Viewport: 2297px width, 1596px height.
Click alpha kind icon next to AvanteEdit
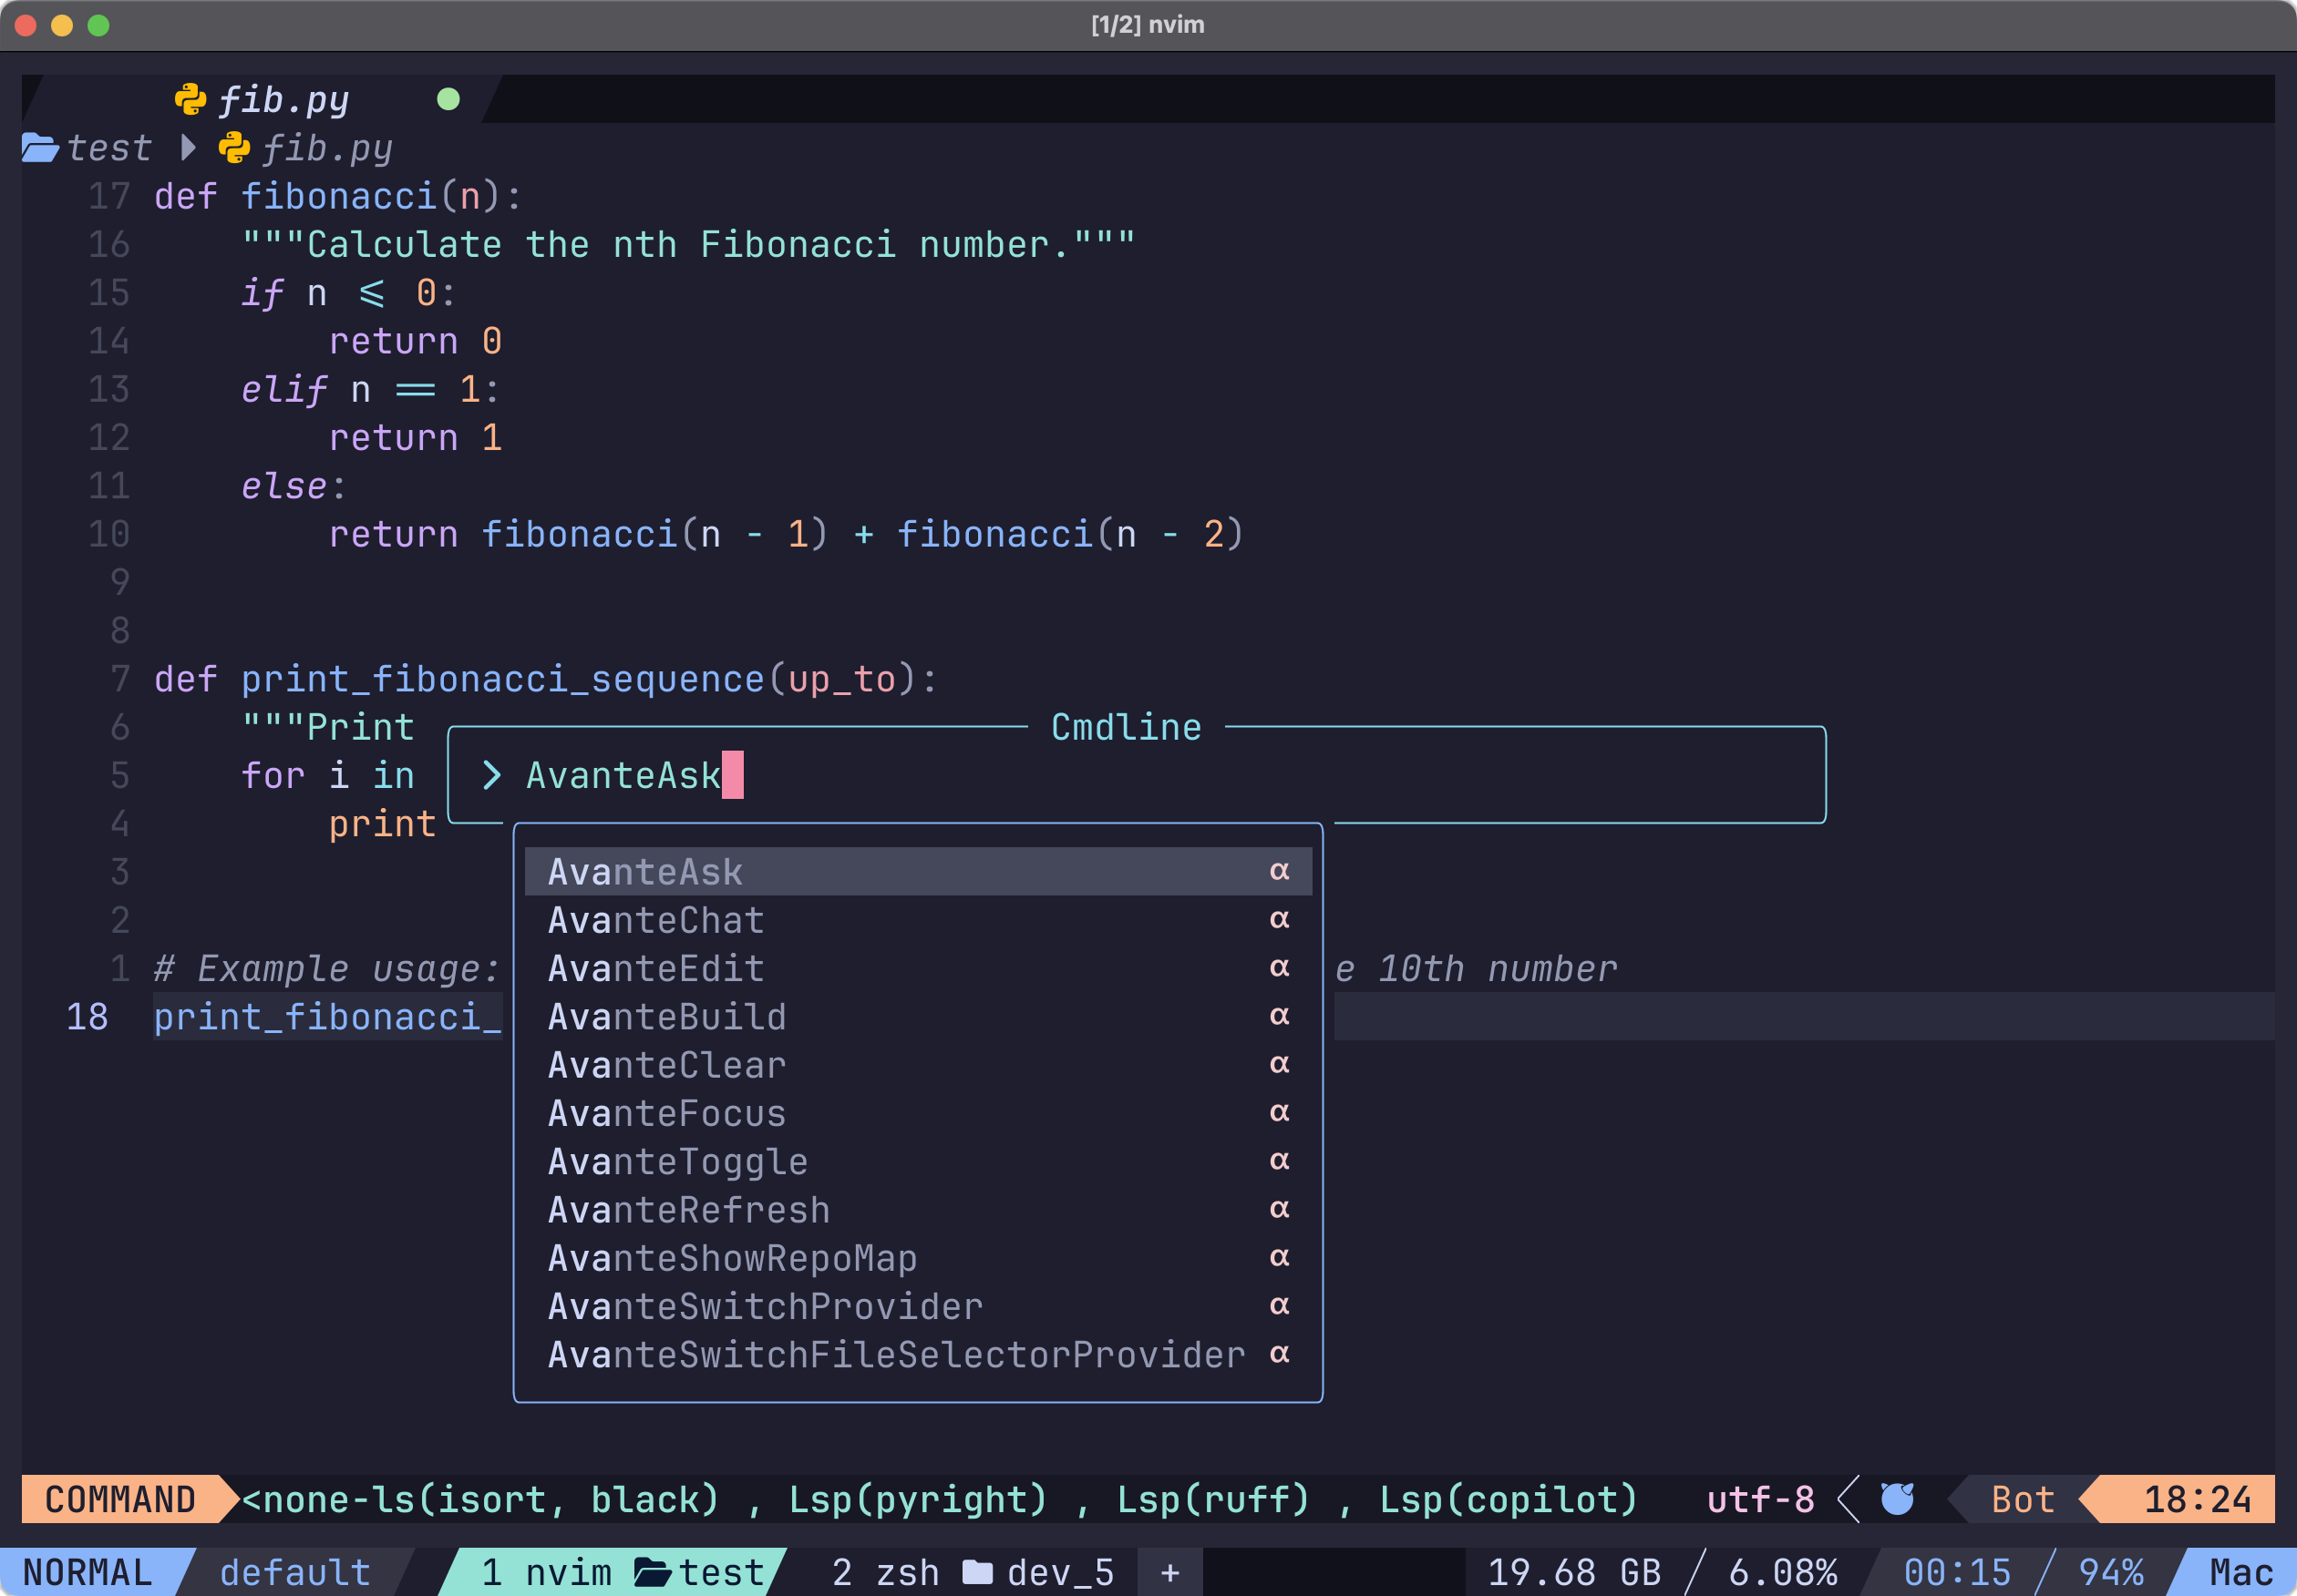[1280, 967]
